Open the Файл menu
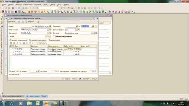This screenshot has height=106, width=189. pos(4,5)
